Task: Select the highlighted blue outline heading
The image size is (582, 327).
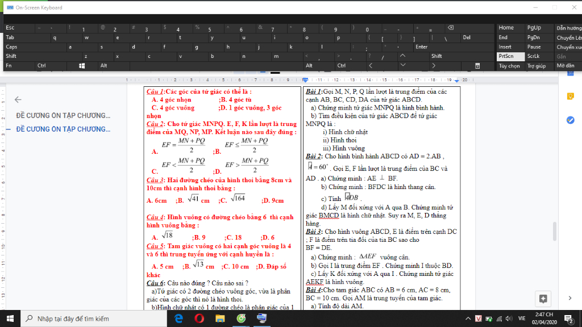Action: [63, 129]
